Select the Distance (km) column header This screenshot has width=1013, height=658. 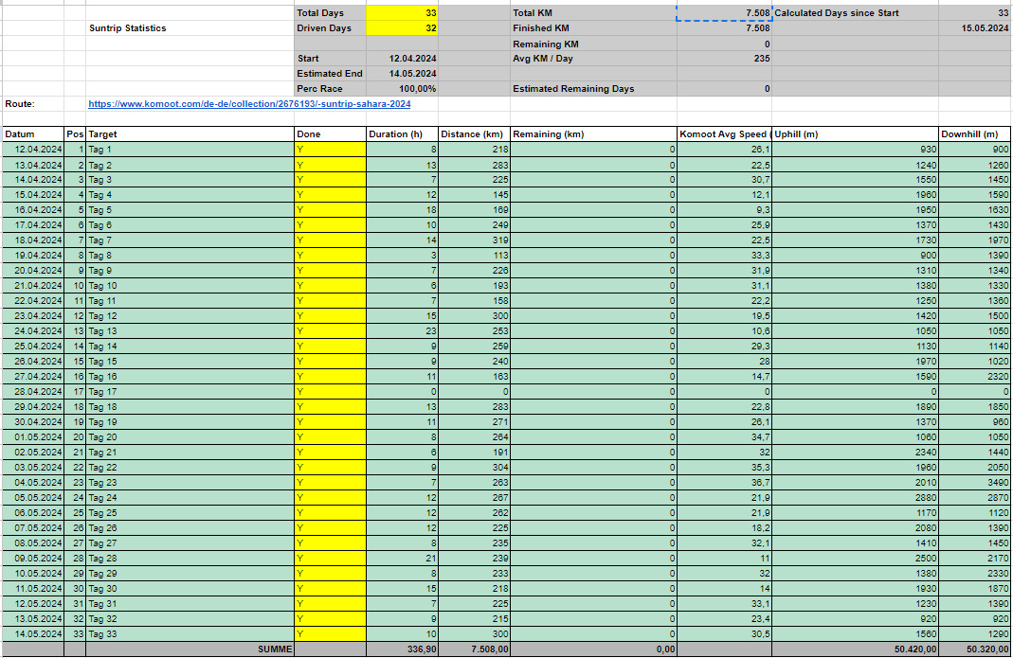click(x=473, y=134)
